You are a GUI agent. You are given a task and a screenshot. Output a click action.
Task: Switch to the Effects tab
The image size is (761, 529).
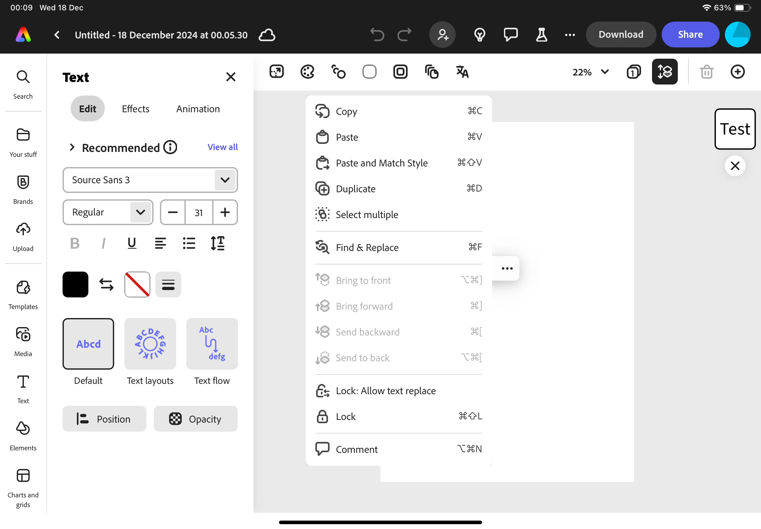pyautogui.click(x=135, y=109)
